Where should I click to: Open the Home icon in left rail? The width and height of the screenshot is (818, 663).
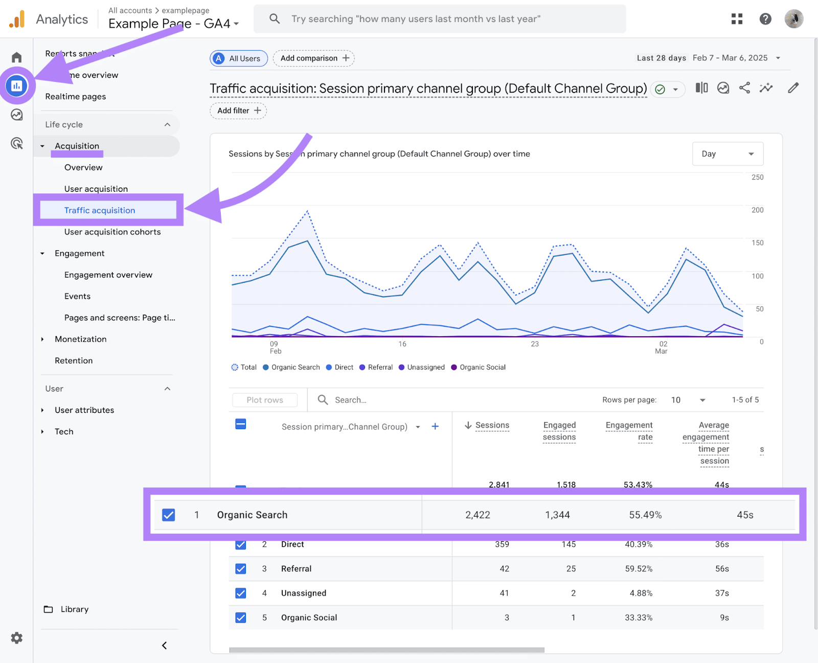16,57
